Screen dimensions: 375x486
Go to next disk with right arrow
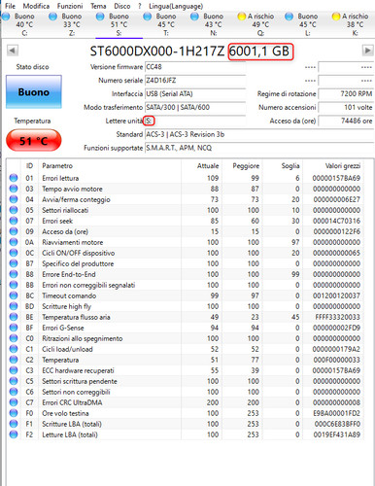click(367, 51)
